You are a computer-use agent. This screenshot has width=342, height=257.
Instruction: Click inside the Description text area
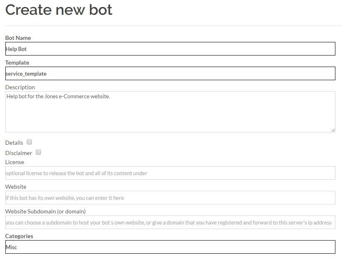tap(170, 111)
